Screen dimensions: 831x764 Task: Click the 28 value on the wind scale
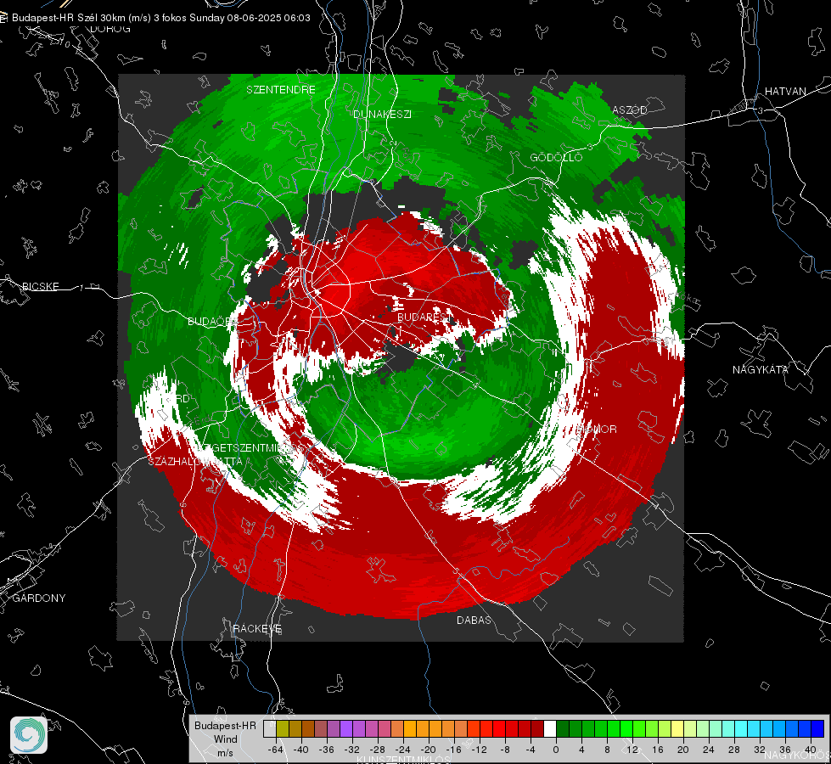click(x=734, y=750)
